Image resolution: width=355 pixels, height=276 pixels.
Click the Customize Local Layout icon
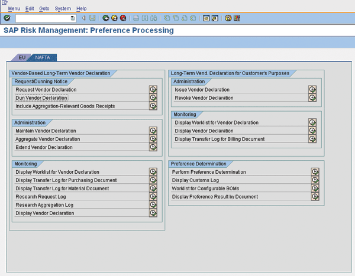pos(237,18)
